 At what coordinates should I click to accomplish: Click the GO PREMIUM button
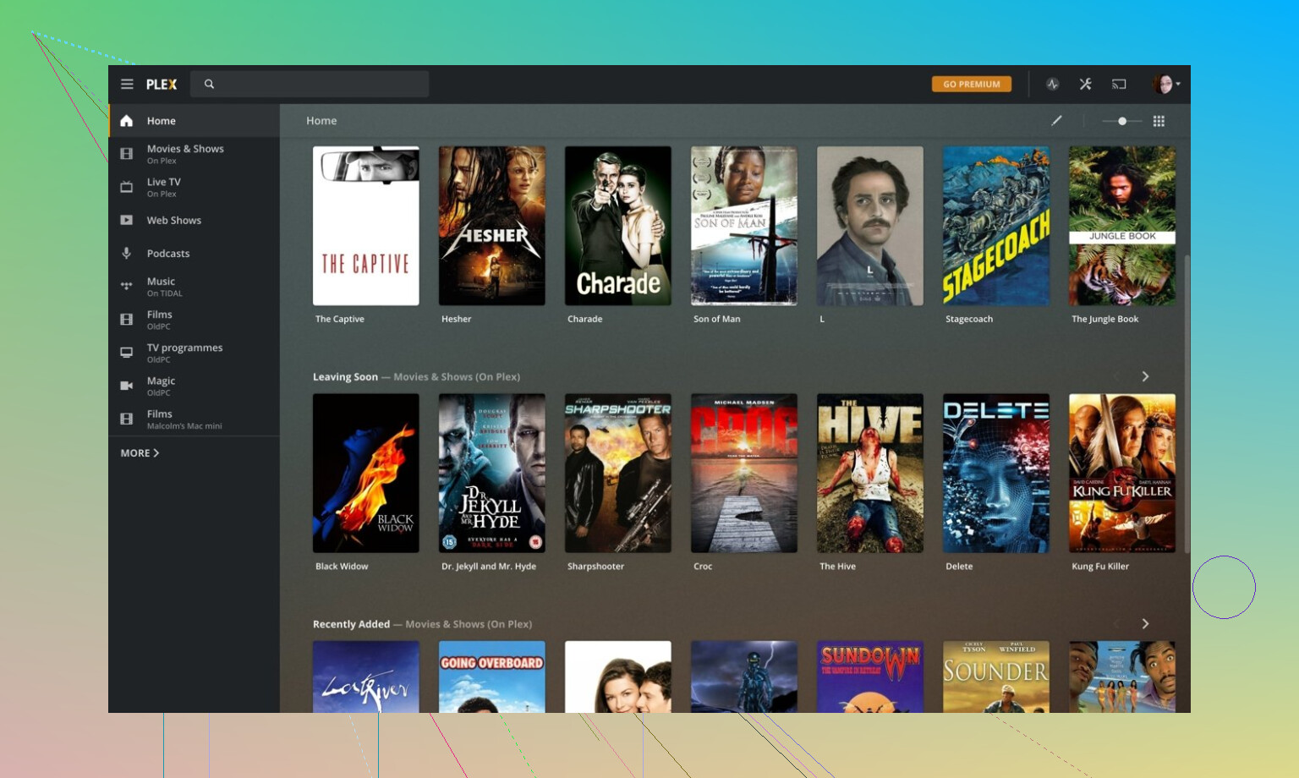coord(971,85)
